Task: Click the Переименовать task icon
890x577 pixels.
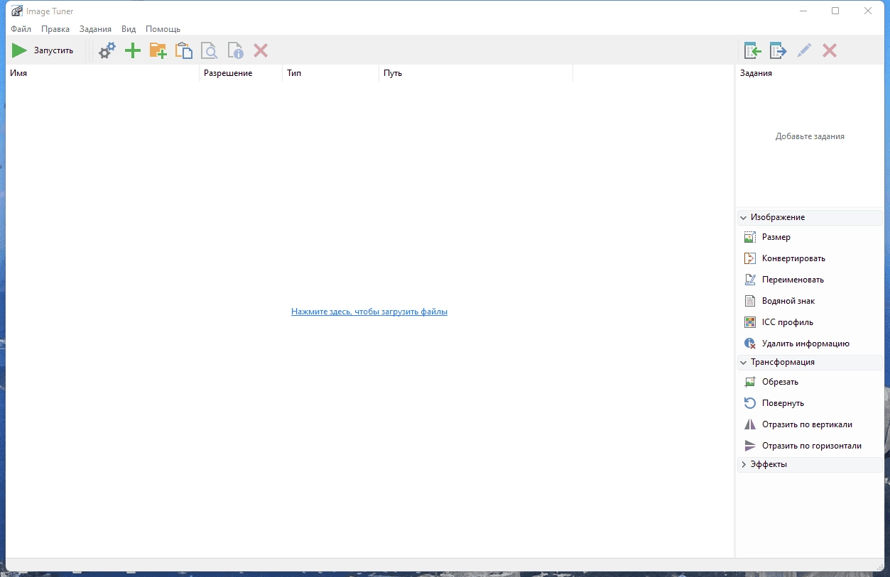Action: [749, 280]
